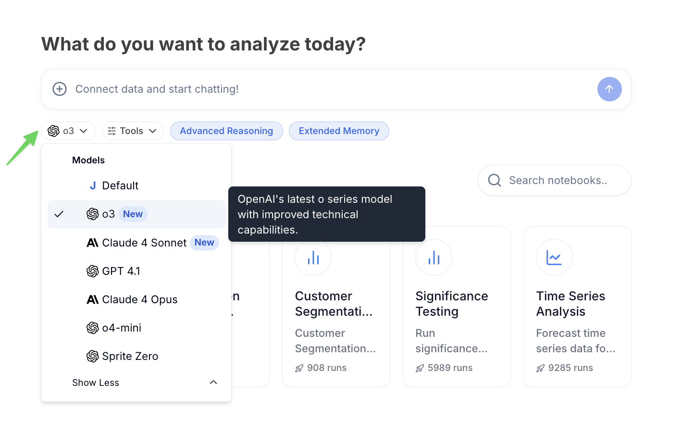The width and height of the screenshot is (694, 444).
Task: Choose Claude 4 Sonnet model
Action: tap(136, 243)
